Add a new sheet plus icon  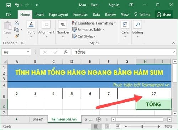tap(99, 119)
